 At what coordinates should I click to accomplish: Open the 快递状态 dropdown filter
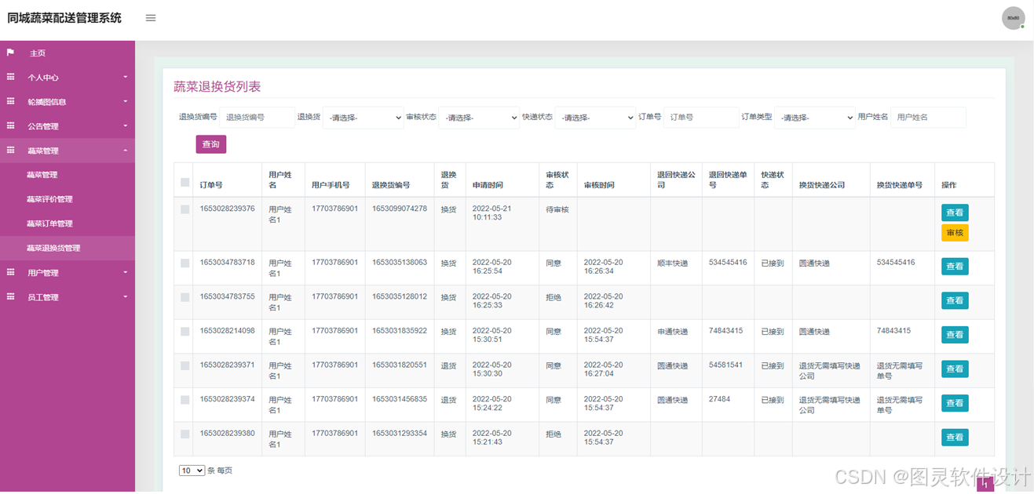coord(595,118)
